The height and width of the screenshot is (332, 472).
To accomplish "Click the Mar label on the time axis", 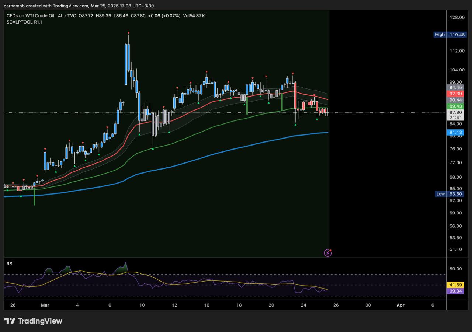I will (45, 305).
